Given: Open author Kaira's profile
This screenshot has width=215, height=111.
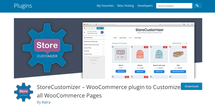Looking at the screenshot, I should pyautogui.click(x=46, y=102).
